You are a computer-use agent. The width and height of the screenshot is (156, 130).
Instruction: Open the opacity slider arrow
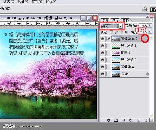pos(150,26)
